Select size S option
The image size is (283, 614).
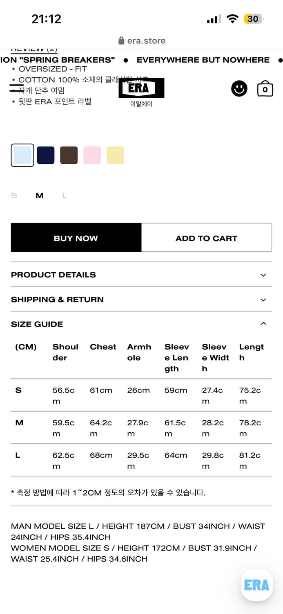14,196
